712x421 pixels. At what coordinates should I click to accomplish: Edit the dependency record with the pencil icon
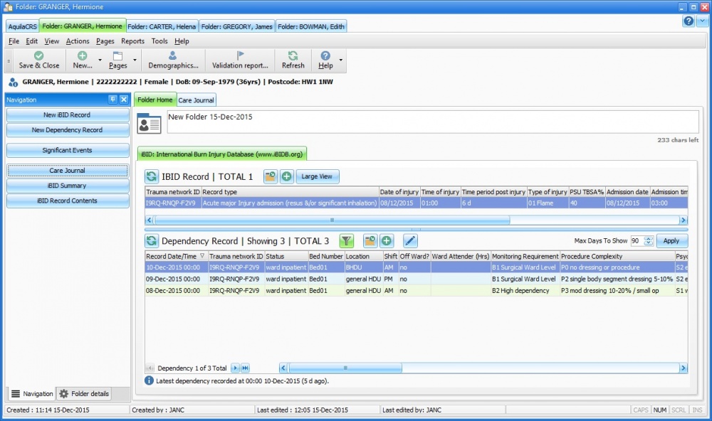coord(410,241)
